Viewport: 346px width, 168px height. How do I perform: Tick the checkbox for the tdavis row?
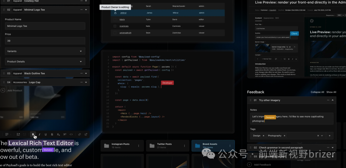(x=115, y=19)
